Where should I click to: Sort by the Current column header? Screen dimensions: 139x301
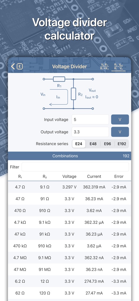94,177
